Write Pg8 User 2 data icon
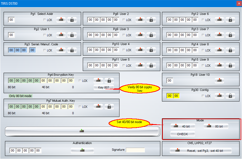This screenshot has width=242, height=159. click(140, 20)
